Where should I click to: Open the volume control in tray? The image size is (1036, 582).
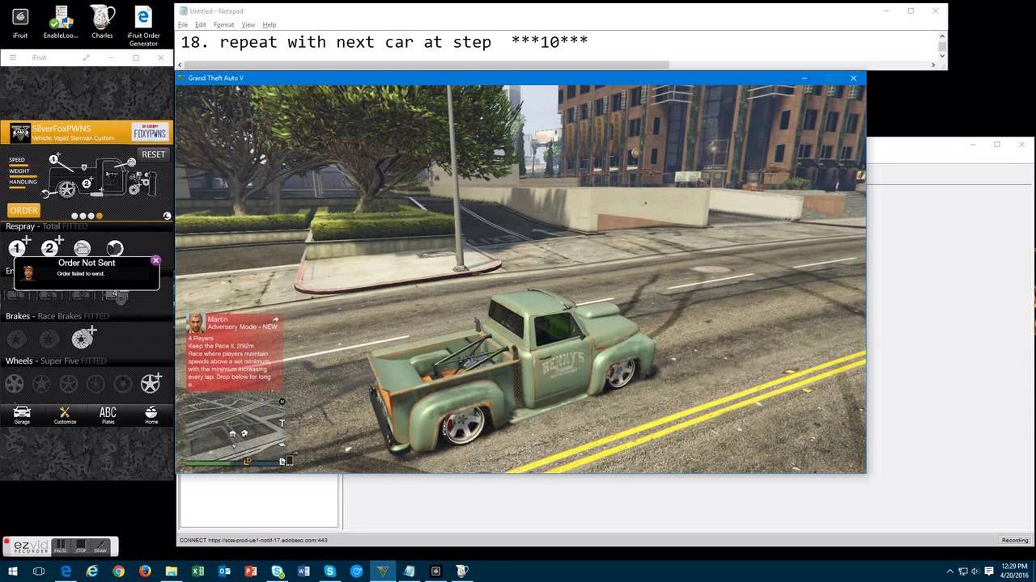977,571
